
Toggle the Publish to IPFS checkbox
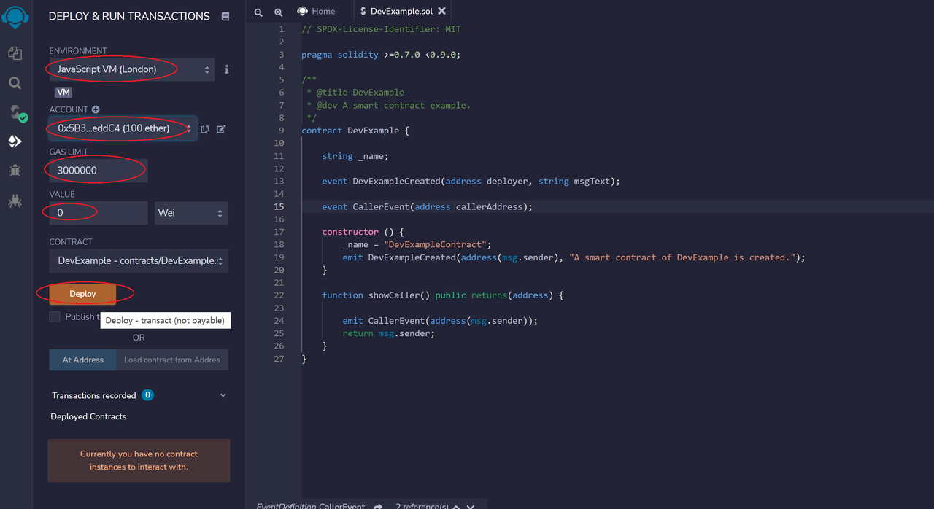tap(55, 316)
